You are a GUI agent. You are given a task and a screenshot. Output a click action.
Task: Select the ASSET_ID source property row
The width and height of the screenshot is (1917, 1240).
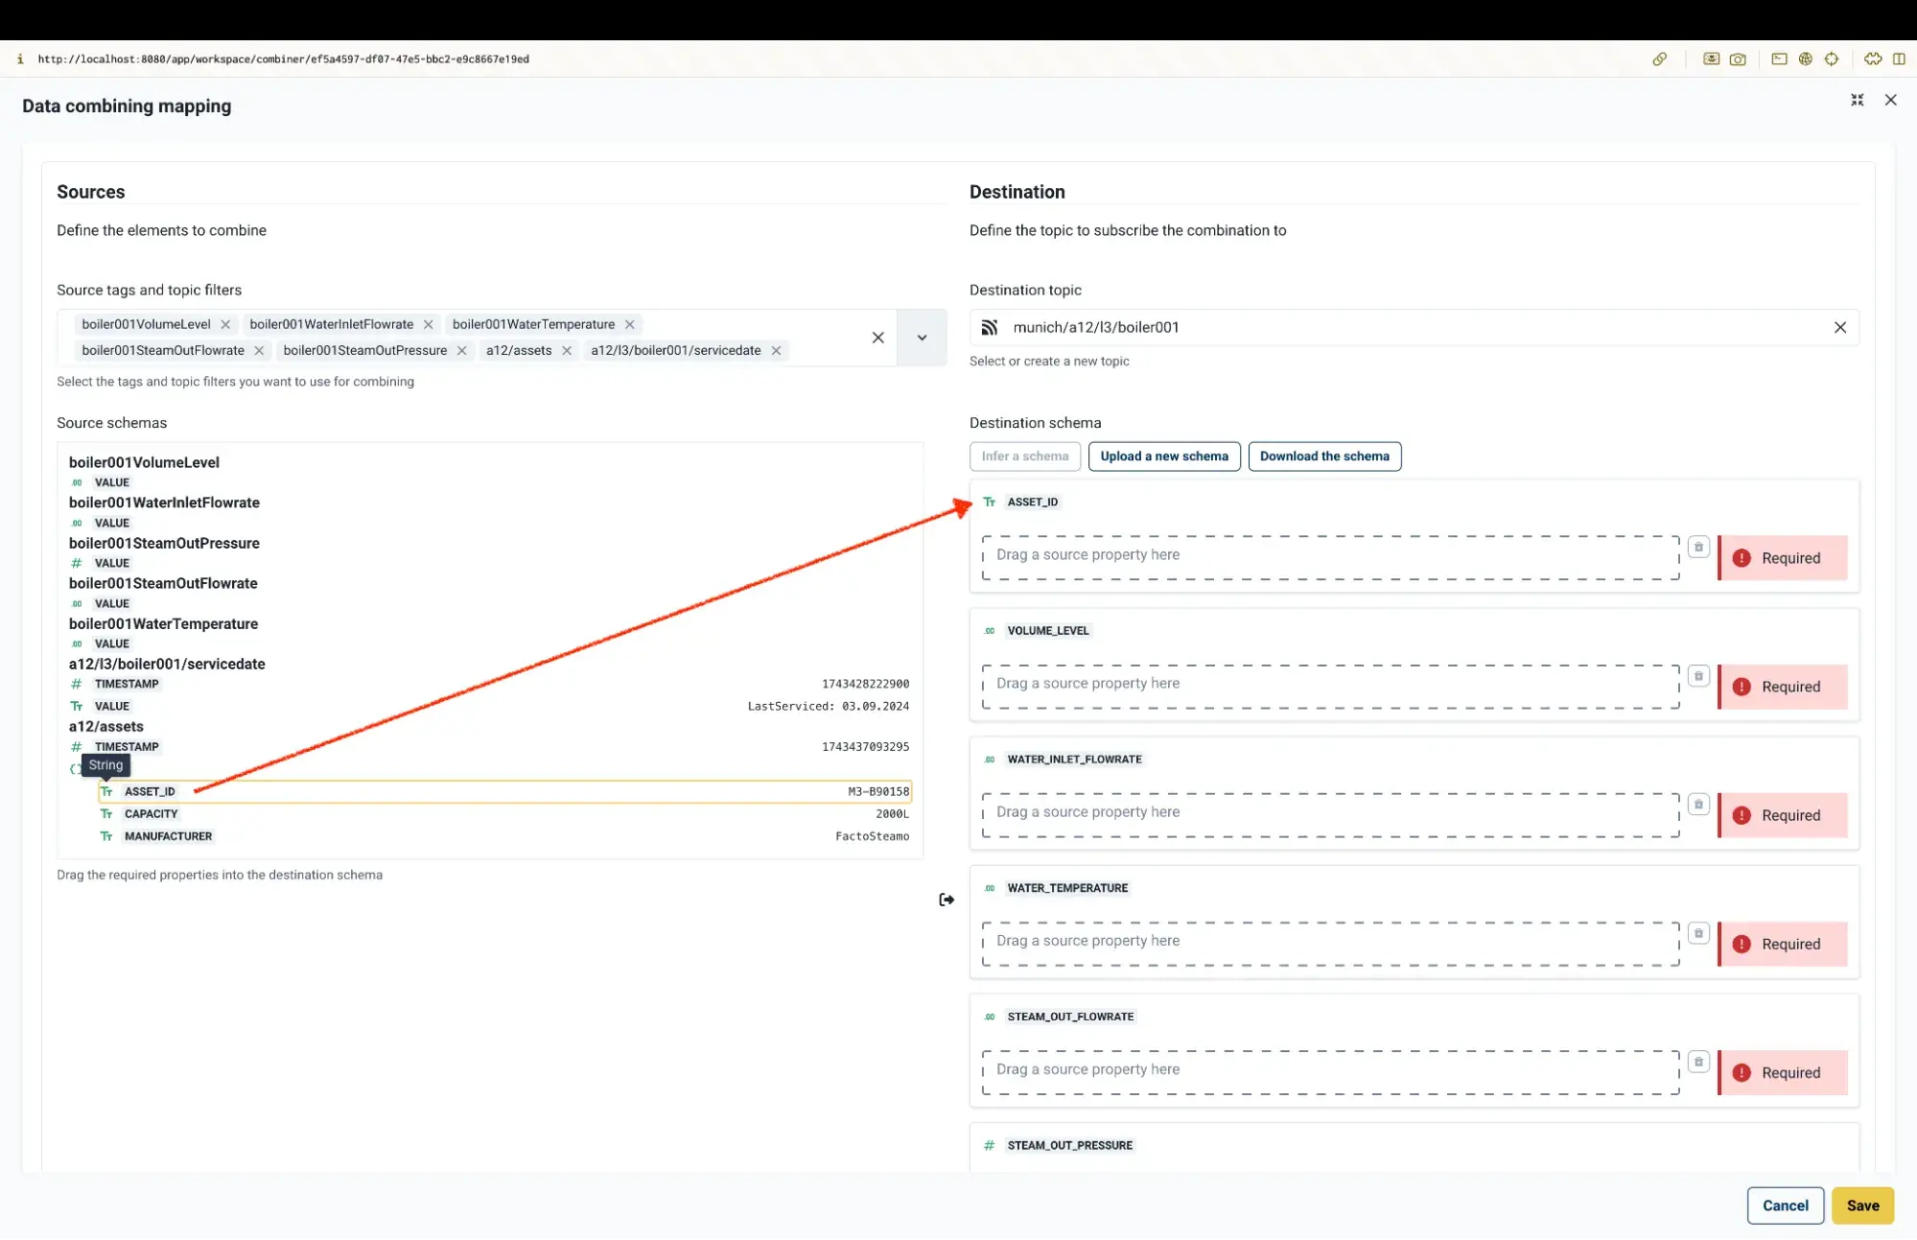click(504, 792)
